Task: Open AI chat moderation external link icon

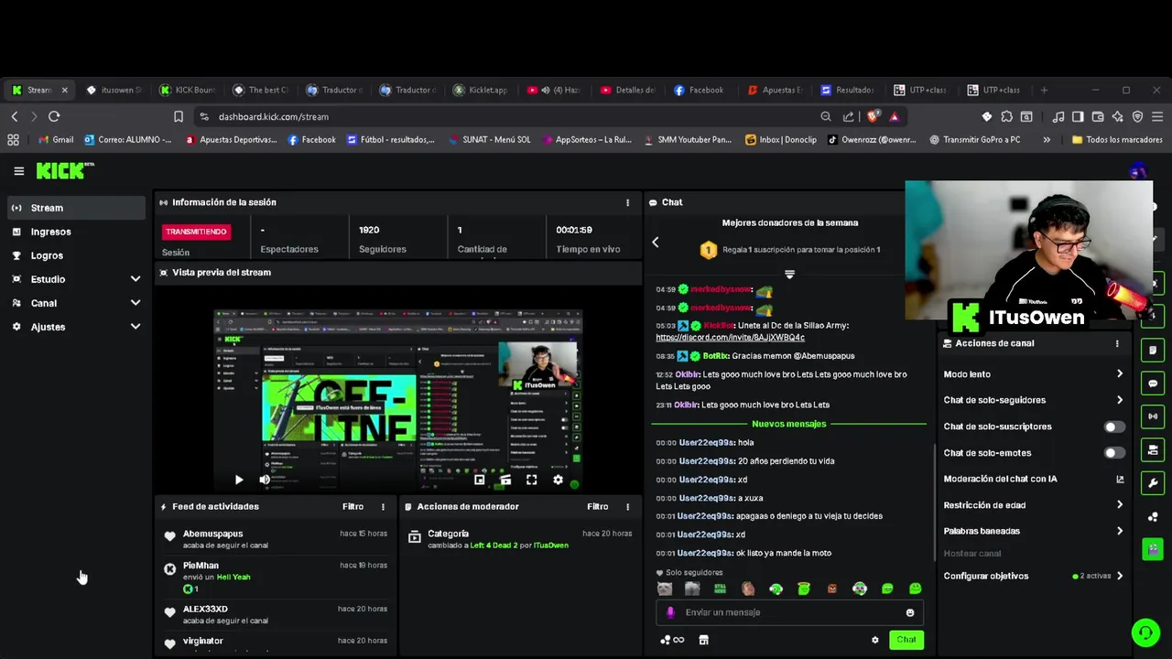Action: (x=1120, y=479)
